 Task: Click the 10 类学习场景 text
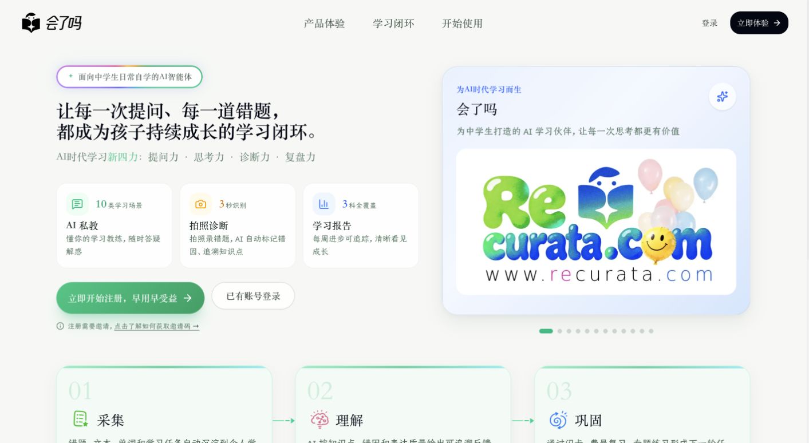click(x=119, y=204)
